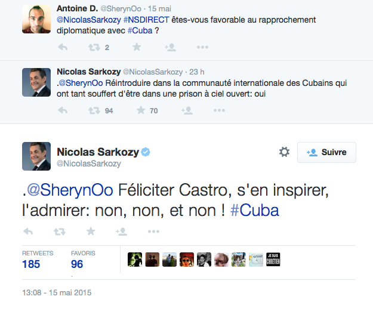373x315 pixels.
Task: Retweet the main Castro tweet
Action: pyautogui.click(x=60, y=231)
